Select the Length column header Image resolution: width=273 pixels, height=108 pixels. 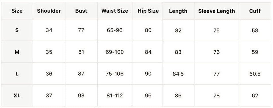tap(178, 11)
